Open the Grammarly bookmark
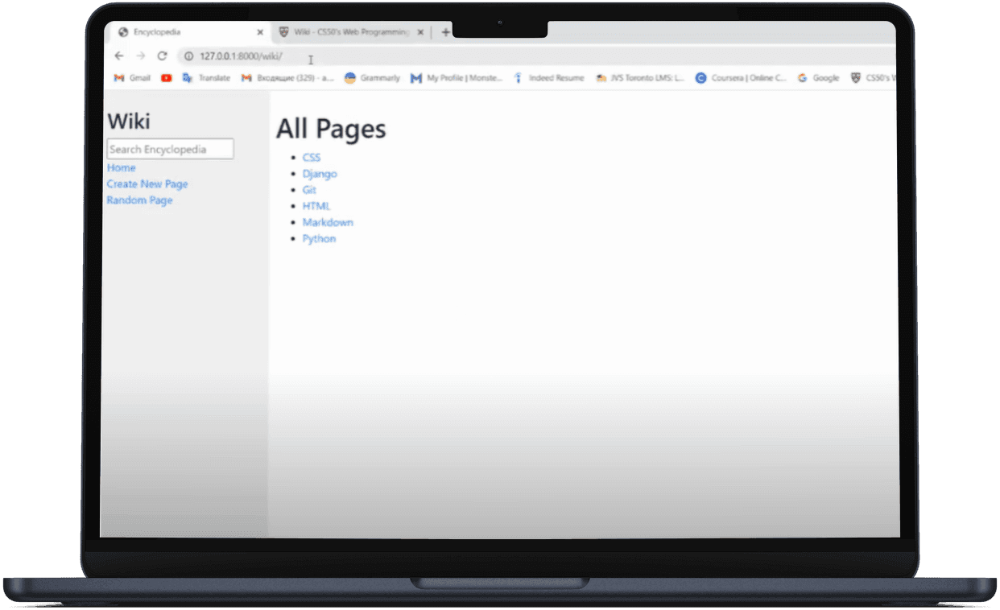The height and width of the screenshot is (610, 1000). coord(372,78)
